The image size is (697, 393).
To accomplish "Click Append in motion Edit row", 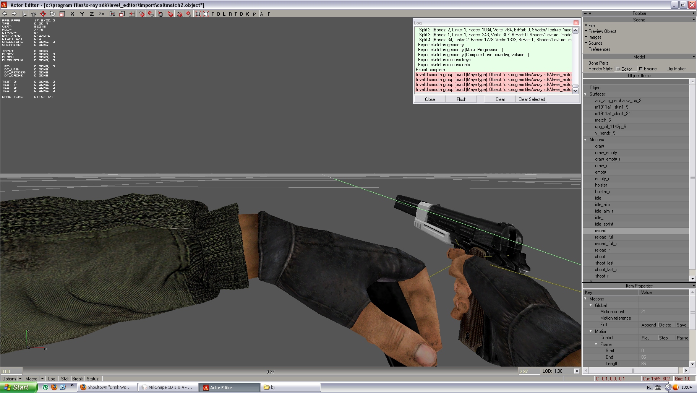I will (x=648, y=325).
